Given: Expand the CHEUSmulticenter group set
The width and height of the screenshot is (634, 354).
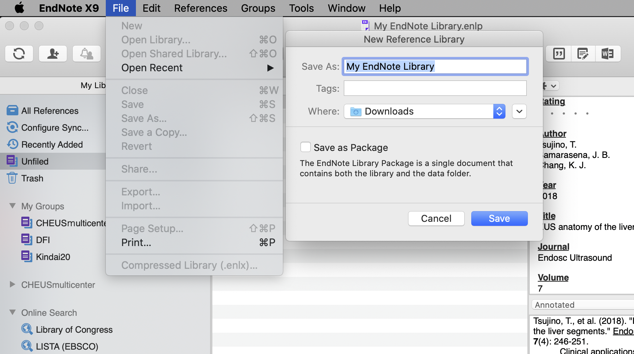Looking at the screenshot, I should (x=12, y=284).
